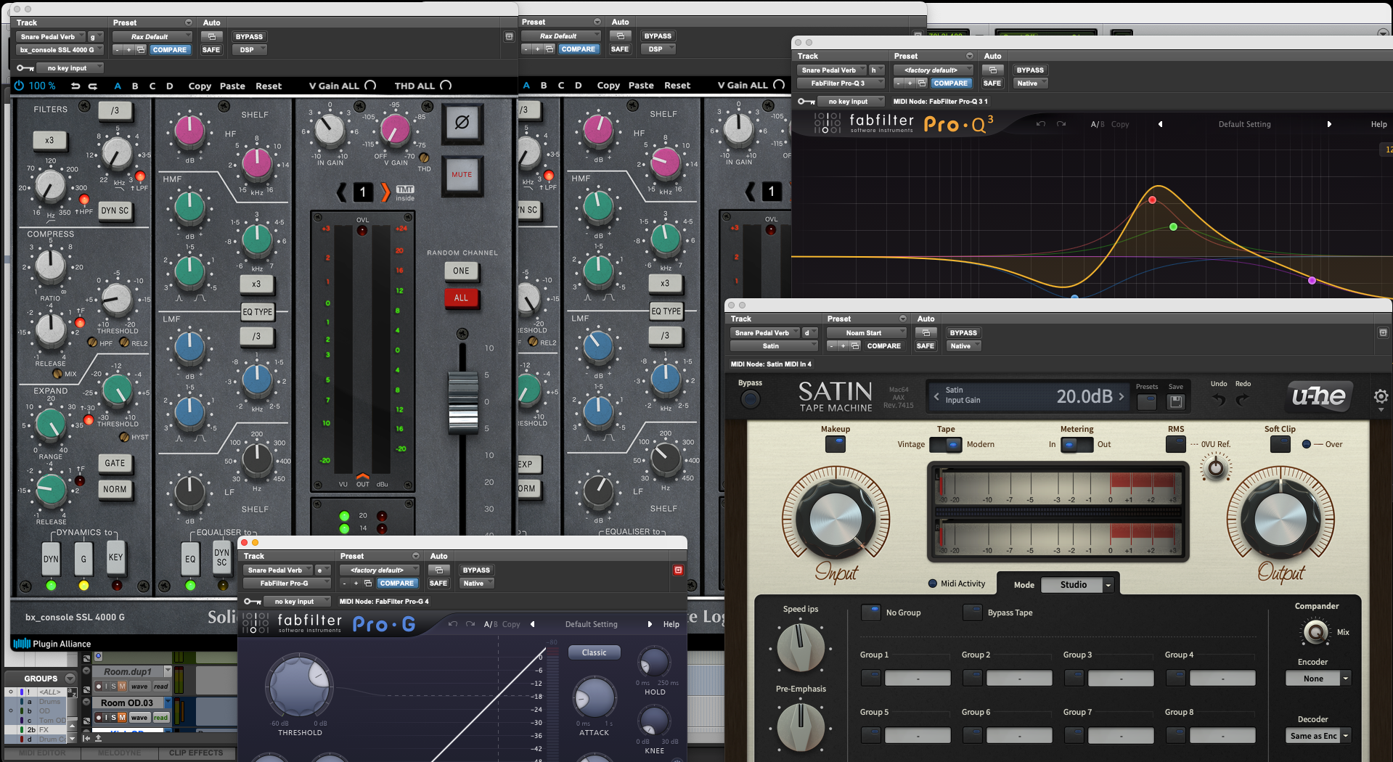The image size is (1393, 762).
Task: Open the Pro-G Classic style dropdown
Action: 595,652
